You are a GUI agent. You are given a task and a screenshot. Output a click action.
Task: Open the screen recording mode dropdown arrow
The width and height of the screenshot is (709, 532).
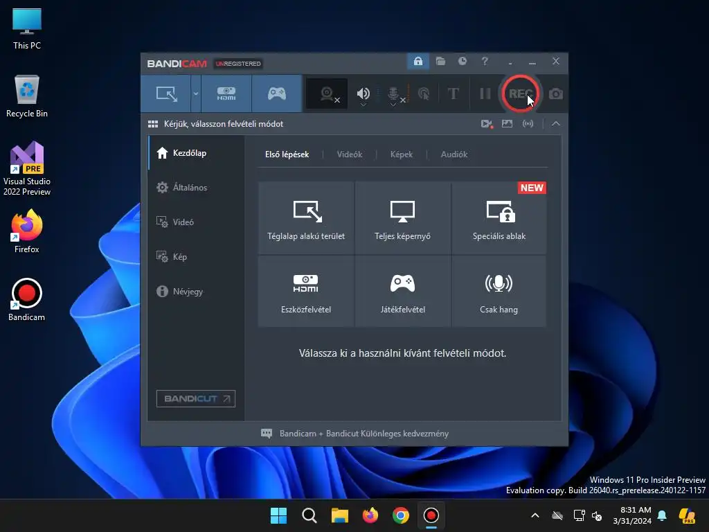click(196, 94)
